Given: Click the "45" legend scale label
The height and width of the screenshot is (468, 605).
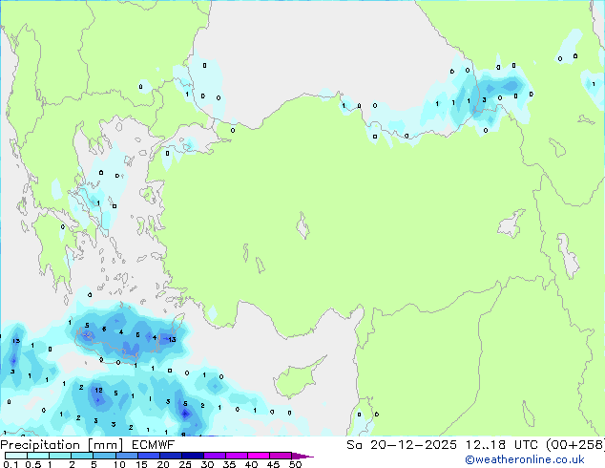Looking at the screenshot, I should pyautogui.click(x=273, y=464).
